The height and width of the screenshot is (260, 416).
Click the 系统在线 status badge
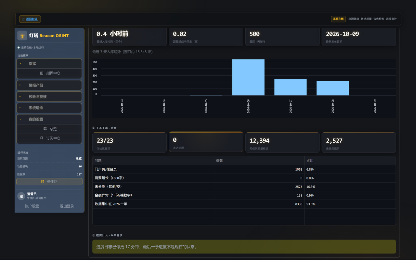point(338,19)
